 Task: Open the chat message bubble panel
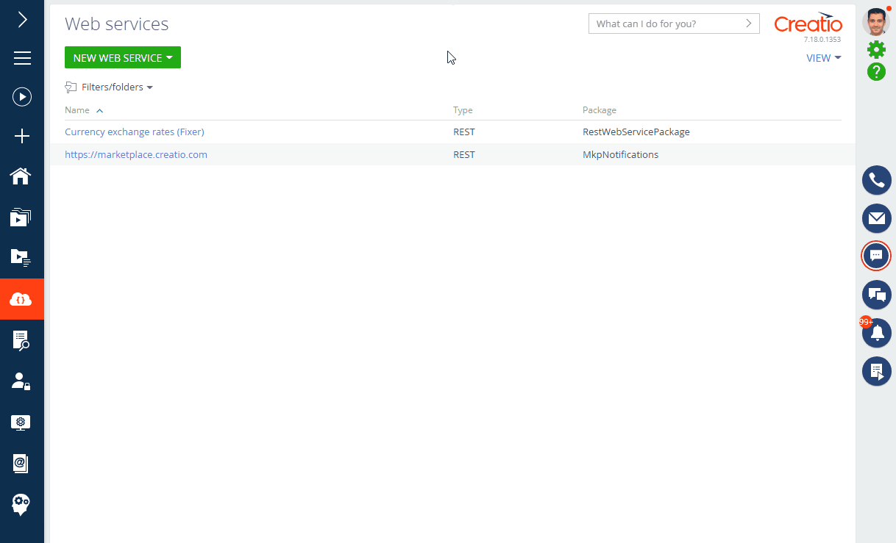[x=876, y=256]
